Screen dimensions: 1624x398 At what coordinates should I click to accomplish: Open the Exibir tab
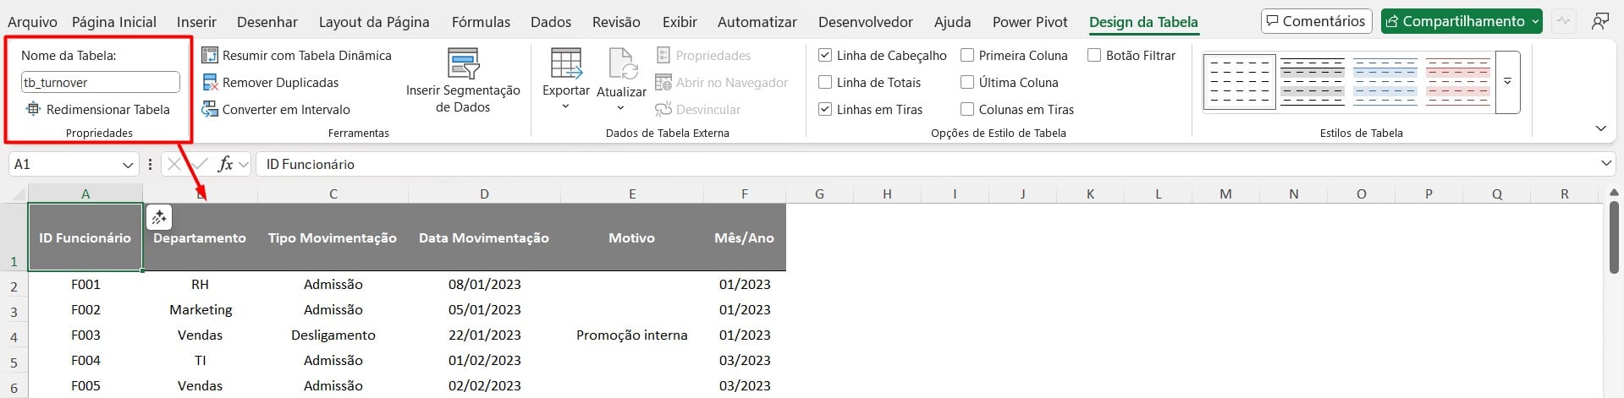[680, 22]
